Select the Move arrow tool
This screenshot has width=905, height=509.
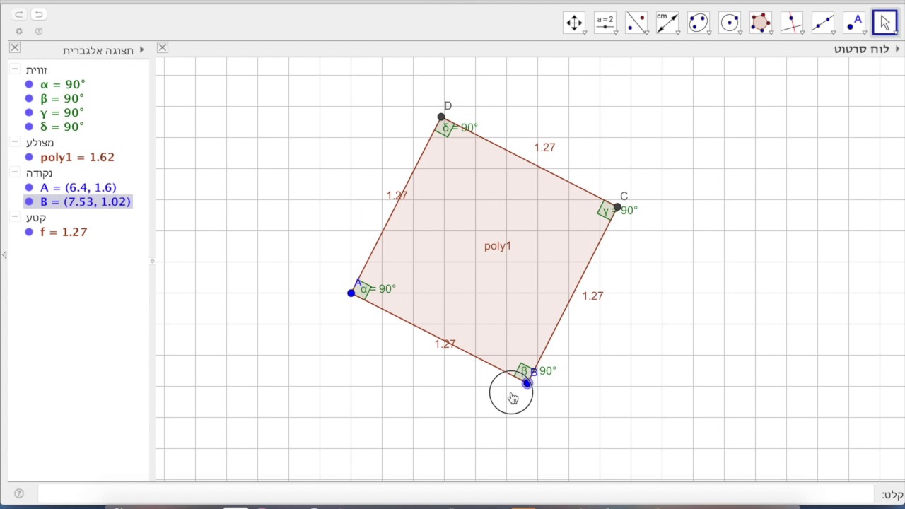[x=884, y=23]
